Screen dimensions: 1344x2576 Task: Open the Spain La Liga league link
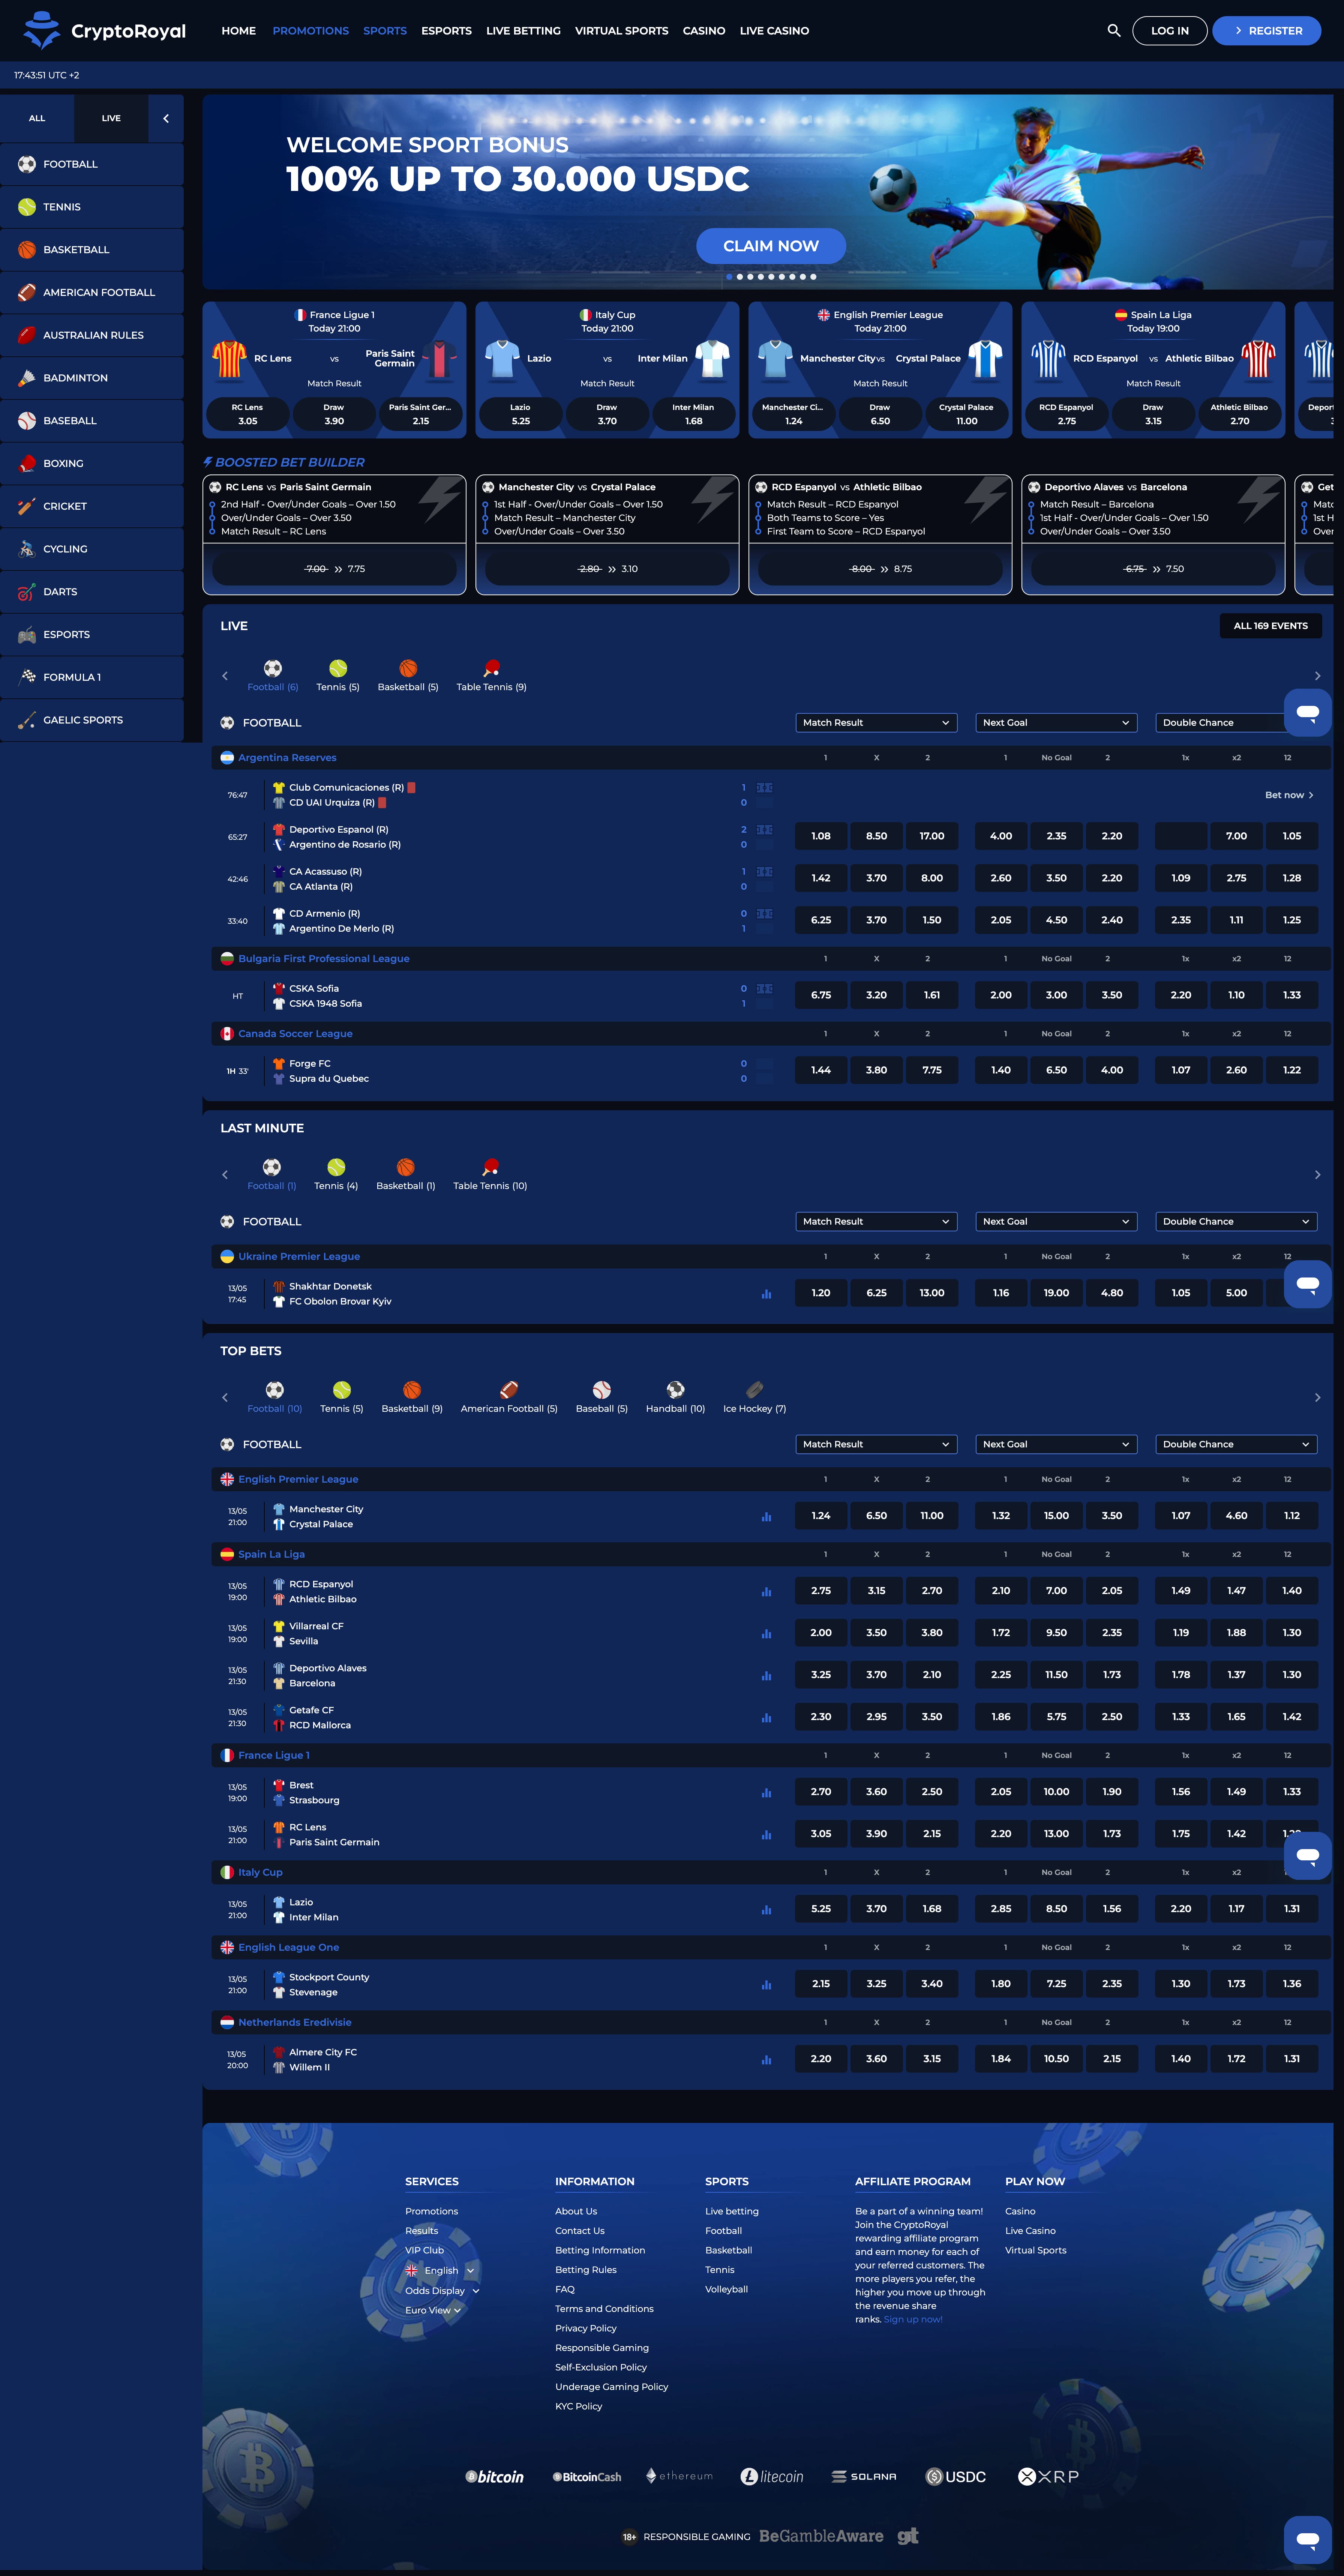coord(271,1555)
